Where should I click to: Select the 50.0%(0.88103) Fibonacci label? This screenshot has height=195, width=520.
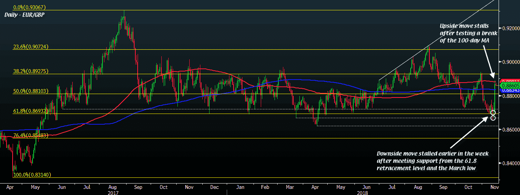31,91
